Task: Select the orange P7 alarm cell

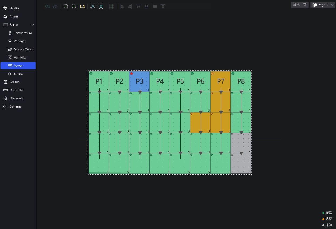Action: click(220, 82)
